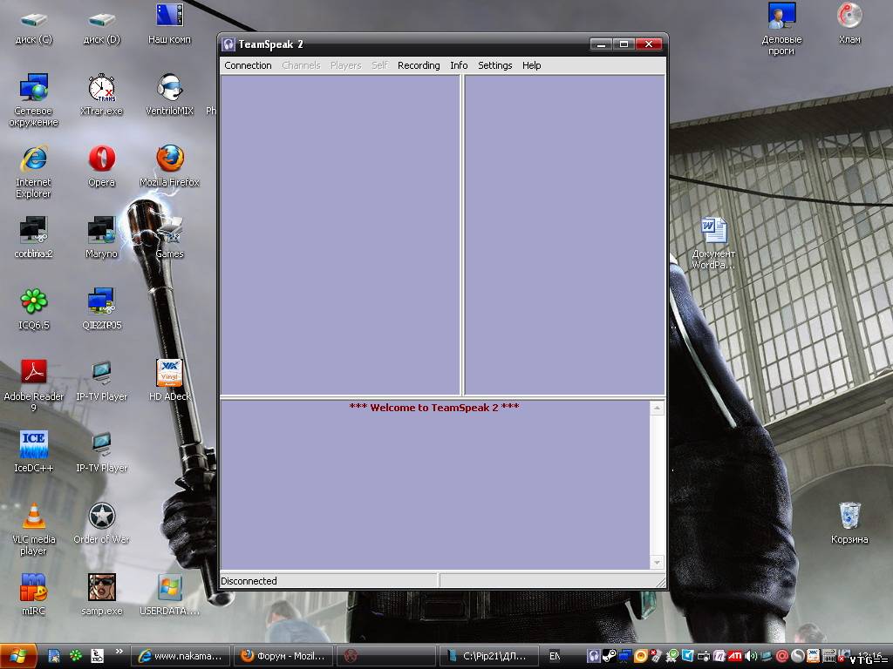The height and width of the screenshot is (669, 893).
Task: Select the Хлам disc icon
Action: point(849,24)
